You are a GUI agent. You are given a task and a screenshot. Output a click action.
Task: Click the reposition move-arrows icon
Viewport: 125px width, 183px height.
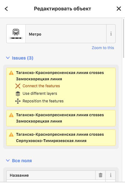coord(18,101)
